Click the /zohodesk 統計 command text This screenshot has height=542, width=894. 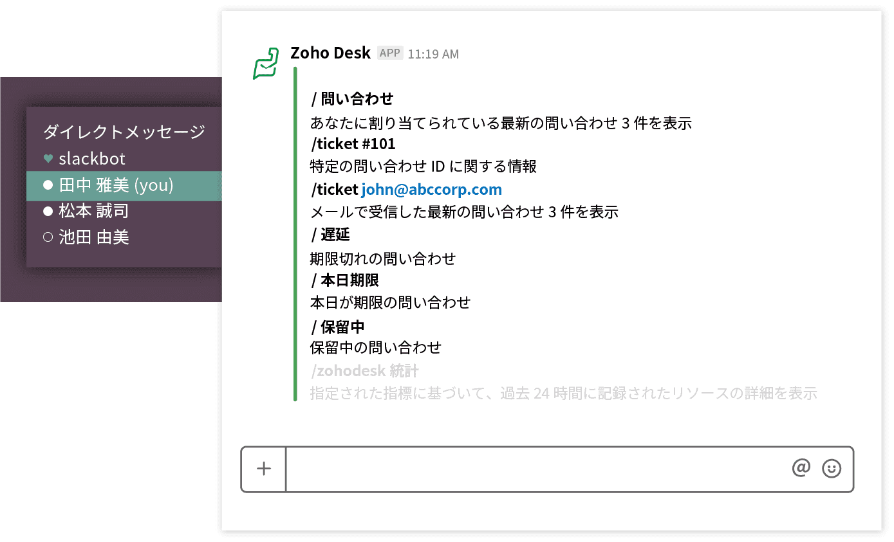coord(364,371)
